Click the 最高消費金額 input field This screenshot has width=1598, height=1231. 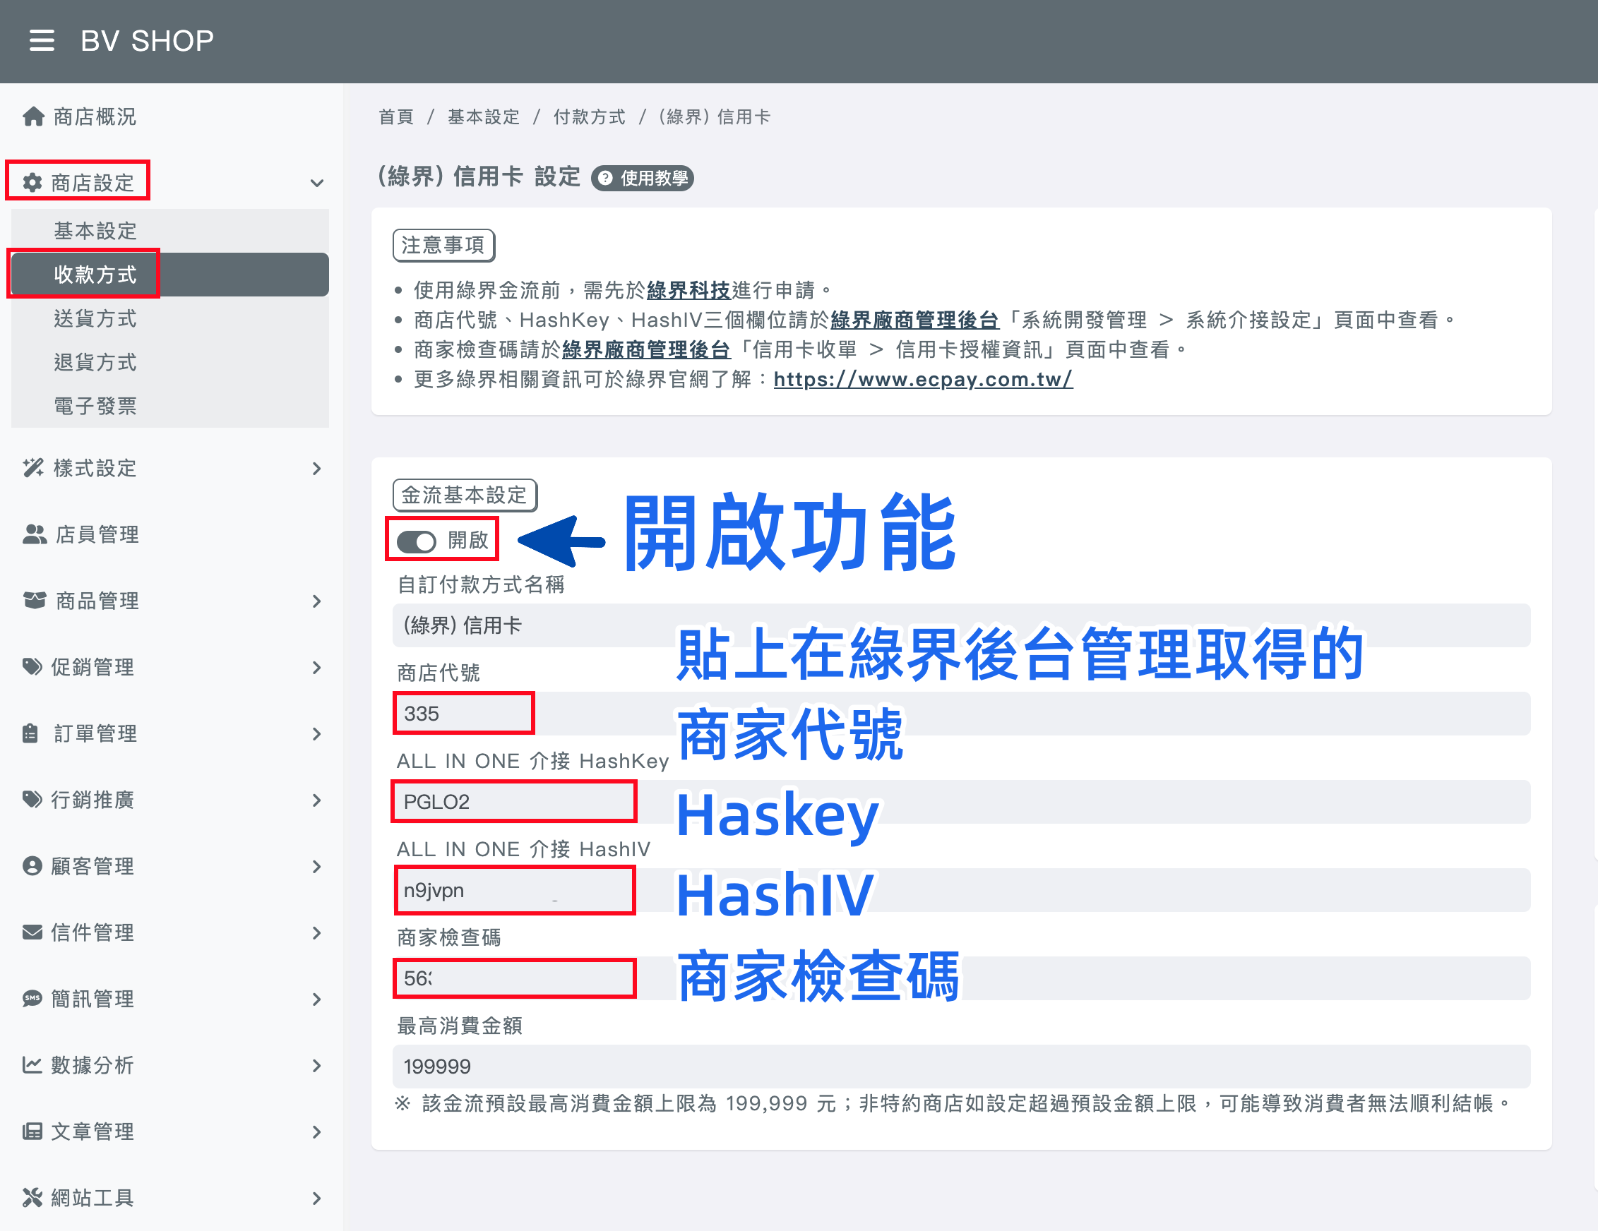pos(960,1066)
